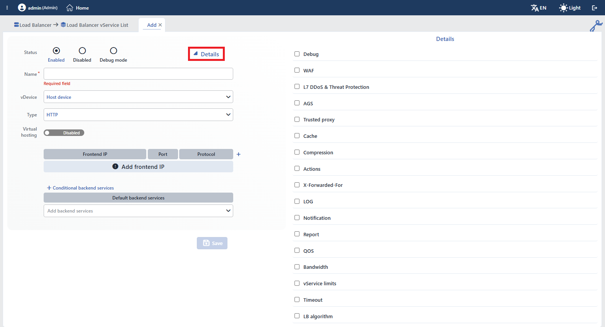Click the info icon in Add frontend IP
The height and width of the screenshot is (327, 605).
[115, 167]
